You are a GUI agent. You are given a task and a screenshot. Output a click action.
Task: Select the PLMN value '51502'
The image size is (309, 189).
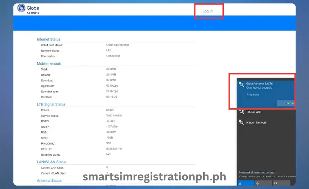tap(110, 110)
